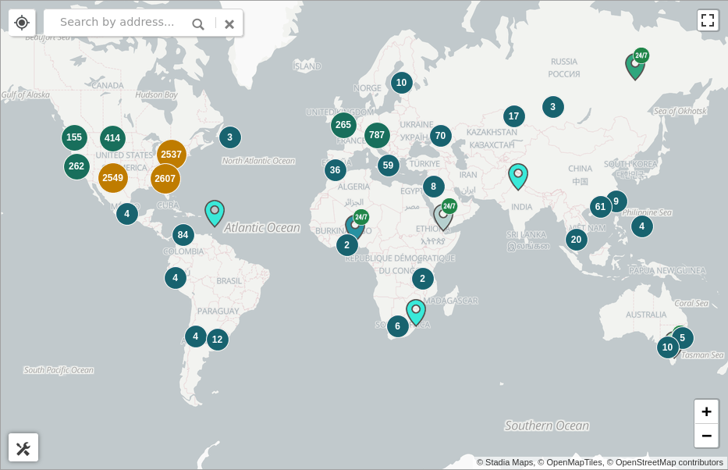Select the 5 cluster in Australia

[x=684, y=337]
